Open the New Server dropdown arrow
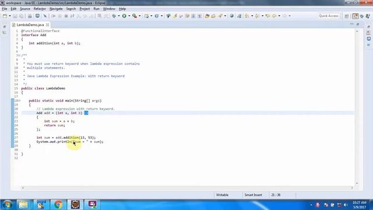 152,16
